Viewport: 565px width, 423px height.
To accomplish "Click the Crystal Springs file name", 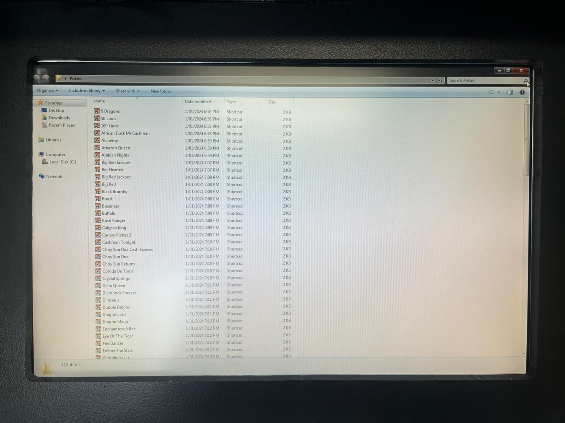I will 116,278.
